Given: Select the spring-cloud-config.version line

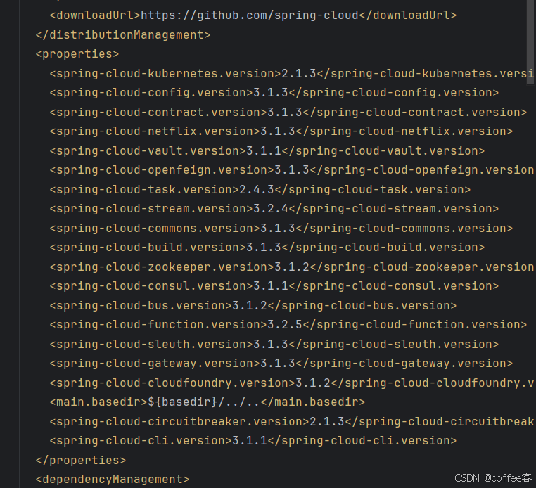Looking at the screenshot, I should pos(274,93).
